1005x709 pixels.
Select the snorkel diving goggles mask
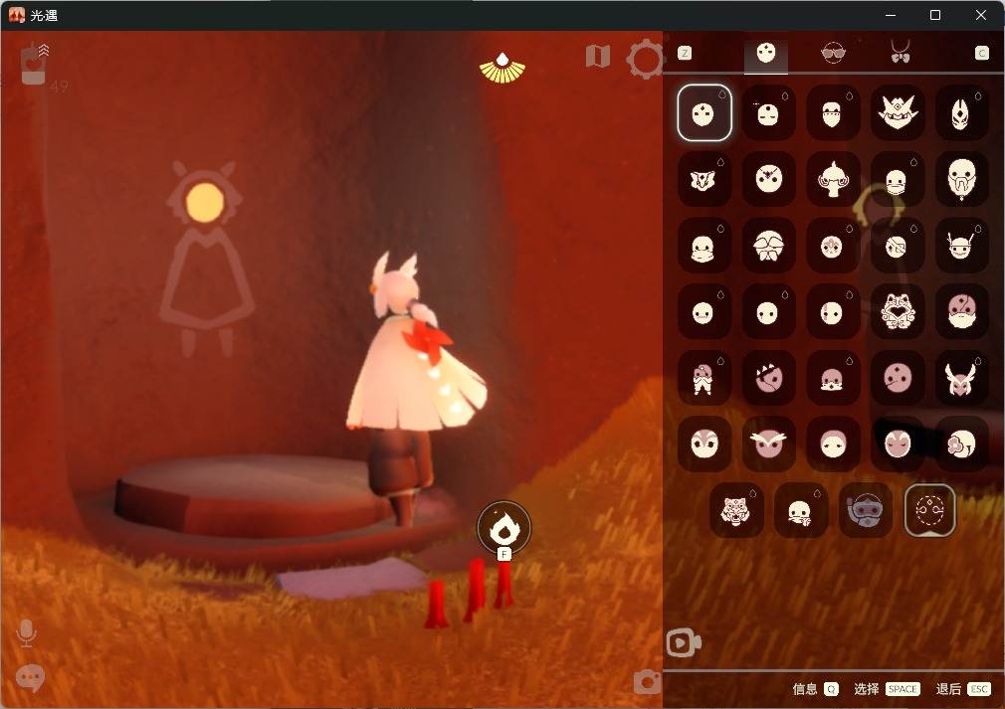(866, 510)
